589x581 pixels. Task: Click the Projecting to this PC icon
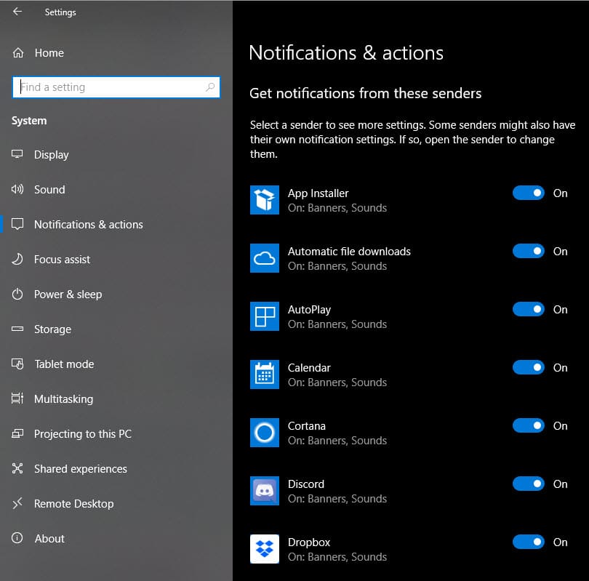[x=17, y=434]
